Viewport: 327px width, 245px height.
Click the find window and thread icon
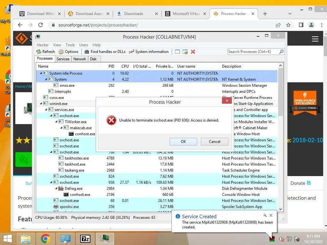tap(185, 52)
